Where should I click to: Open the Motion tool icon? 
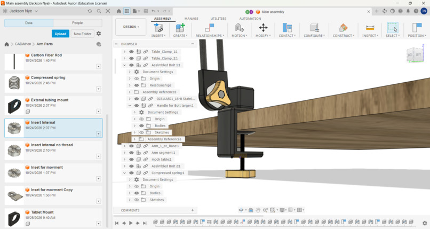(x=239, y=28)
